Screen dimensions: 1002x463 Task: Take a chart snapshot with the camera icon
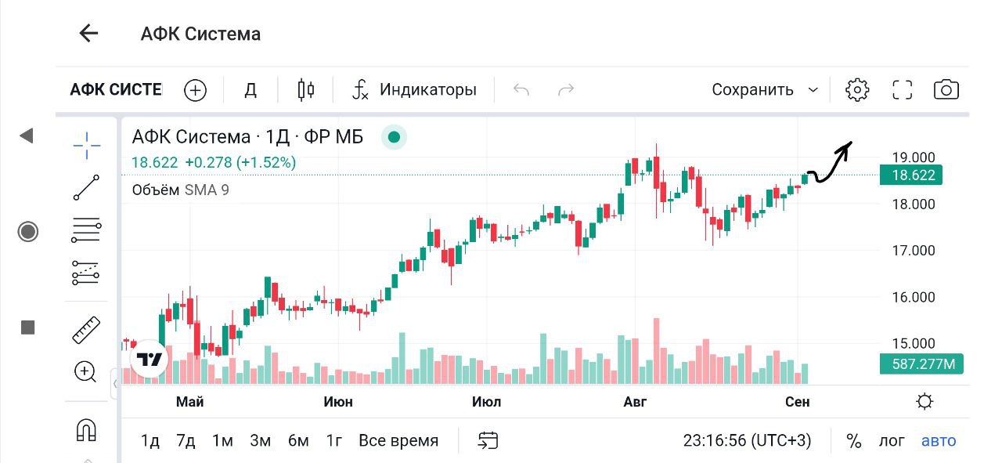point(946,90)
